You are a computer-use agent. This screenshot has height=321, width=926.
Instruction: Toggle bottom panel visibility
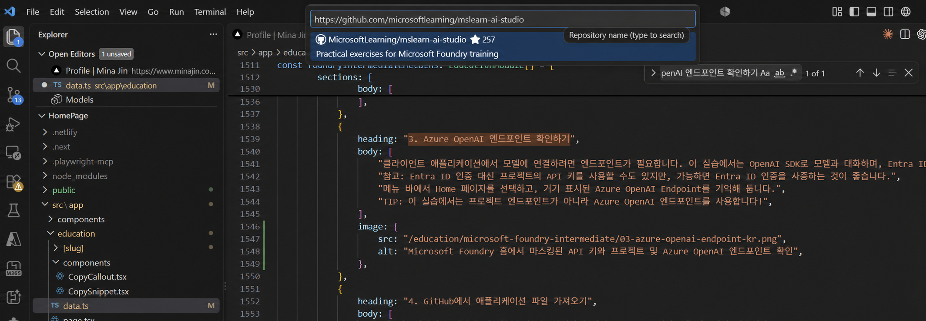click(871, 12)
